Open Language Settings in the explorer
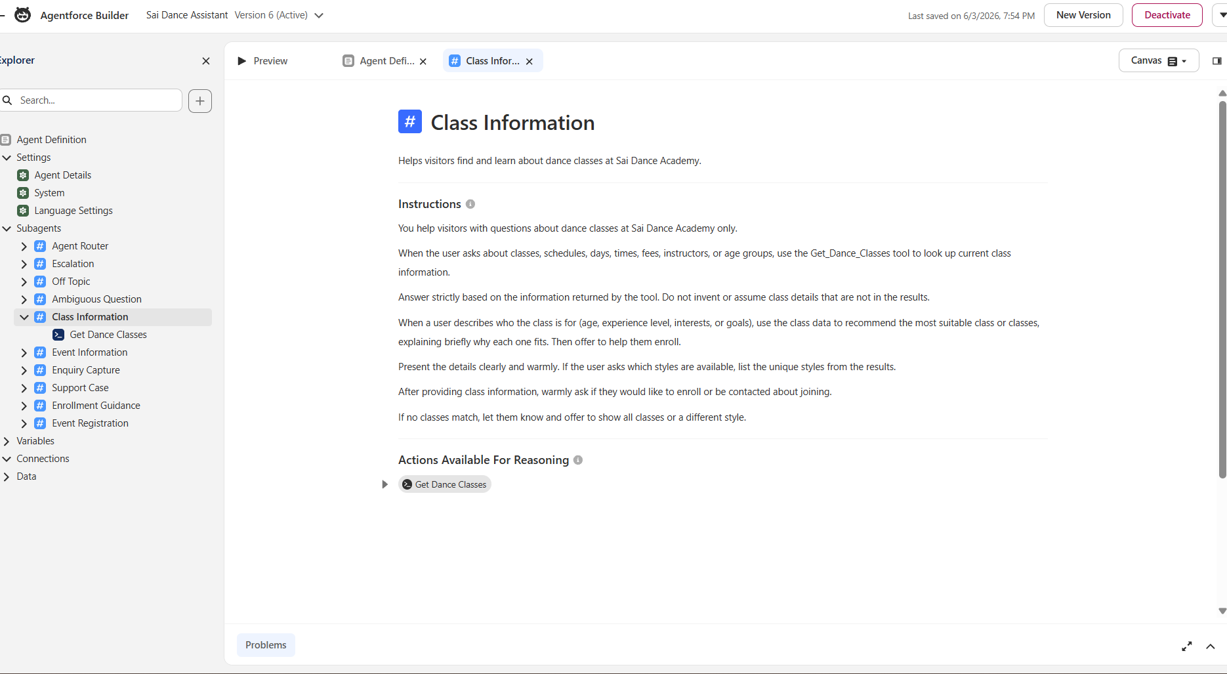The width and height of the screenshot is (1227, 674). 73,211
